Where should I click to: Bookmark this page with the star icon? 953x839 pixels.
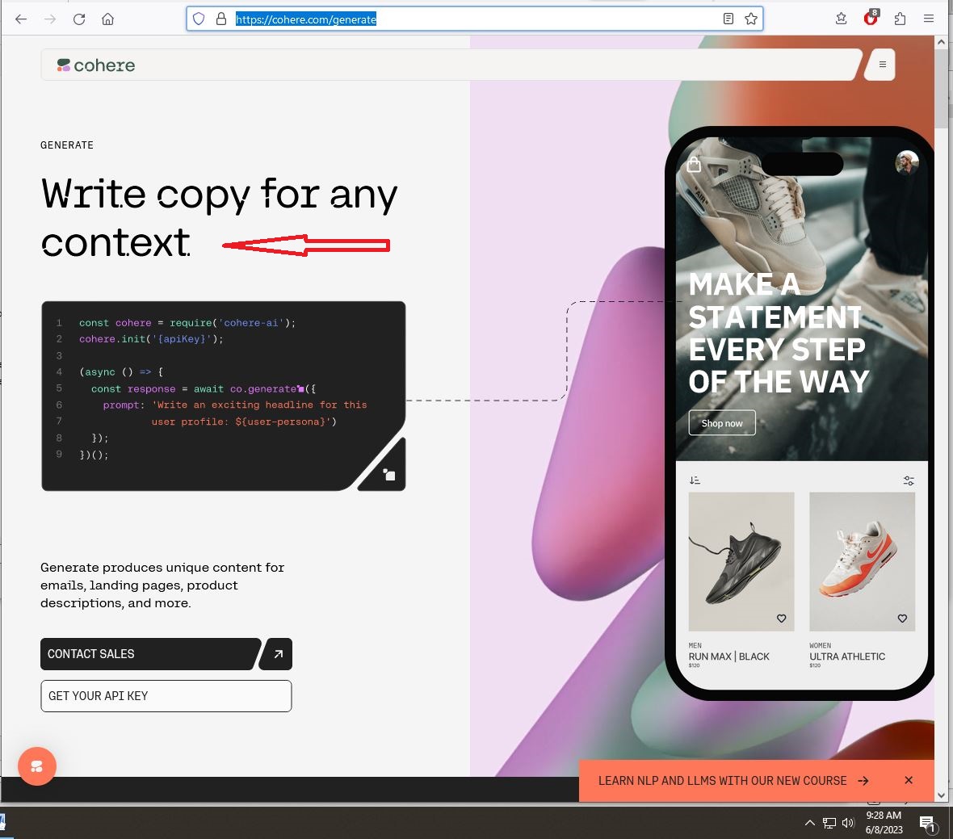(751, 19)
